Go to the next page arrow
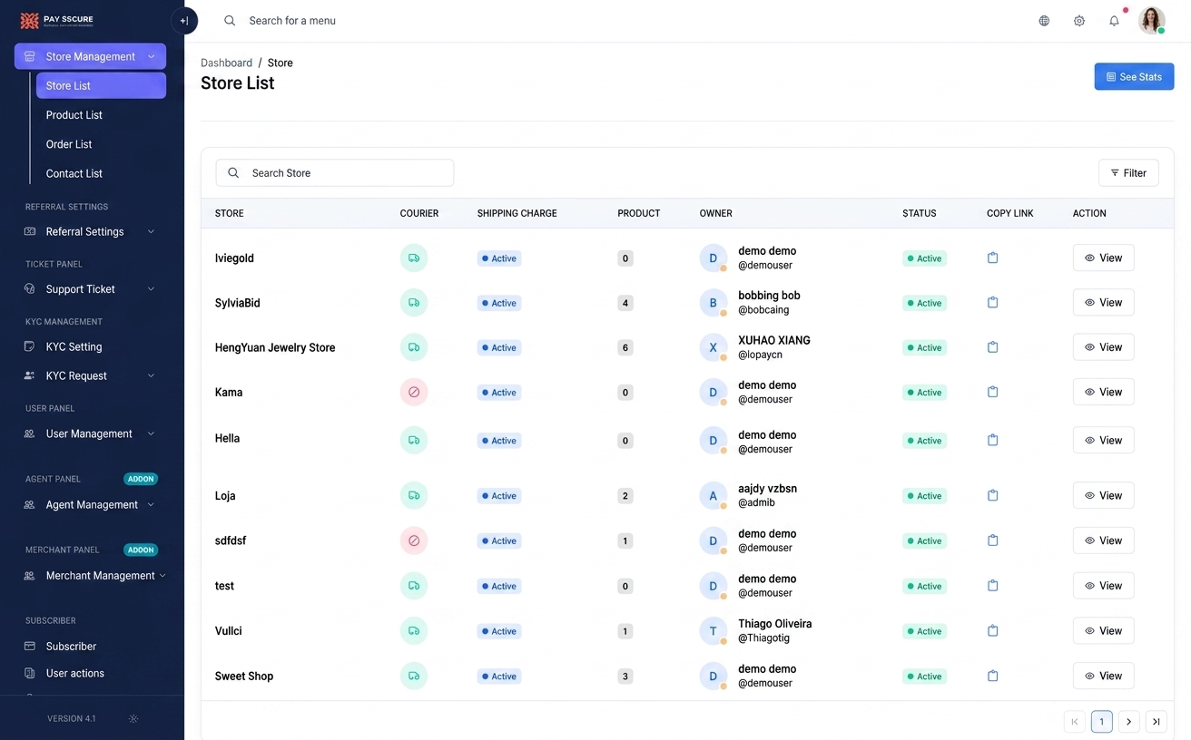Screen dimensions: 1191x740 click(x=1128, y=722)
